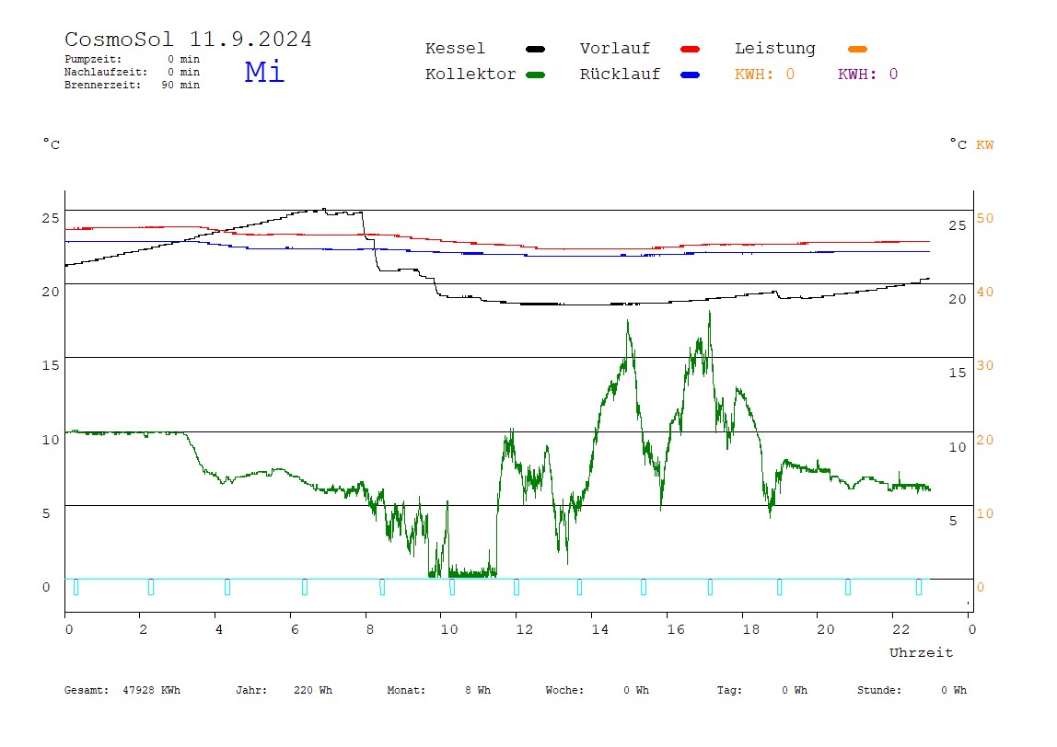Click the "Uhrzeit" axis title
This screenshot has width=1057, height=747.
[921, 652]
